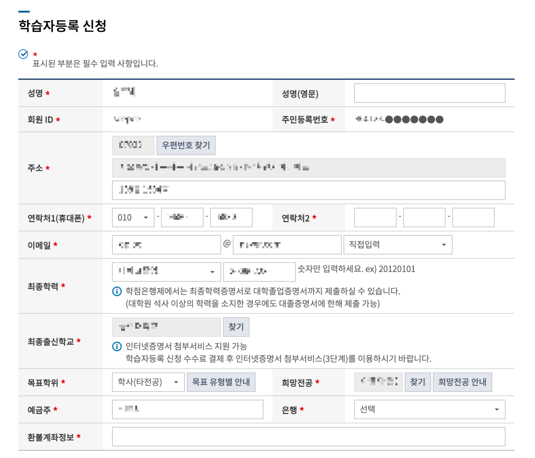Click the 환불계좌정보 input field

tap(309, 437)
